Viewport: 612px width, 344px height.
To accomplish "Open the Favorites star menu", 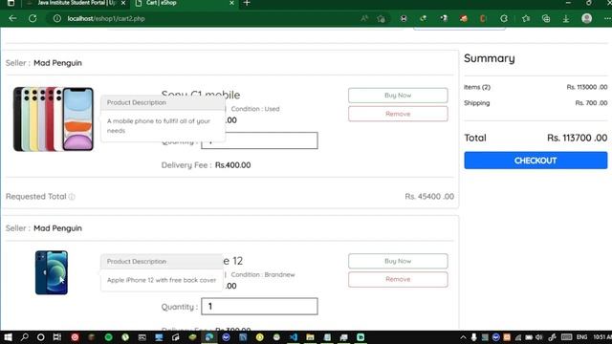I will click(x=526, y=18).
